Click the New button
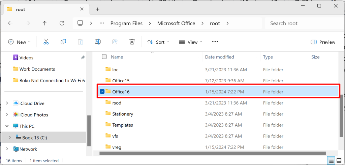This screenshot has height=165, width=345. 19,42
